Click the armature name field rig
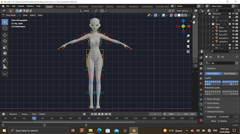The width and height of the screenshot is (240, 134). pos(223,63)
